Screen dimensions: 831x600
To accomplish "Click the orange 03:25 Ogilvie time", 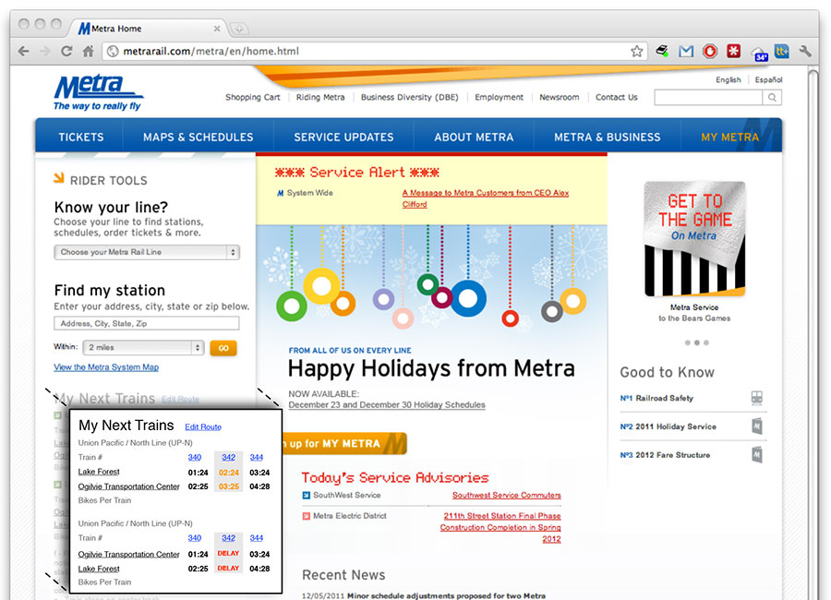I will pyautogui.click(x=228, y=486).
